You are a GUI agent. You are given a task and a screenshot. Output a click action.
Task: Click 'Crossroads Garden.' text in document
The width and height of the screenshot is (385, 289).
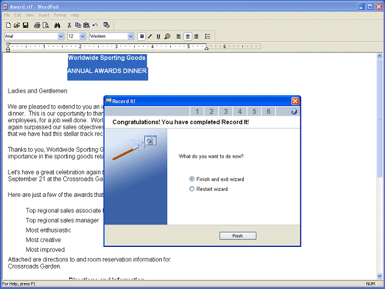coord(34,266)
